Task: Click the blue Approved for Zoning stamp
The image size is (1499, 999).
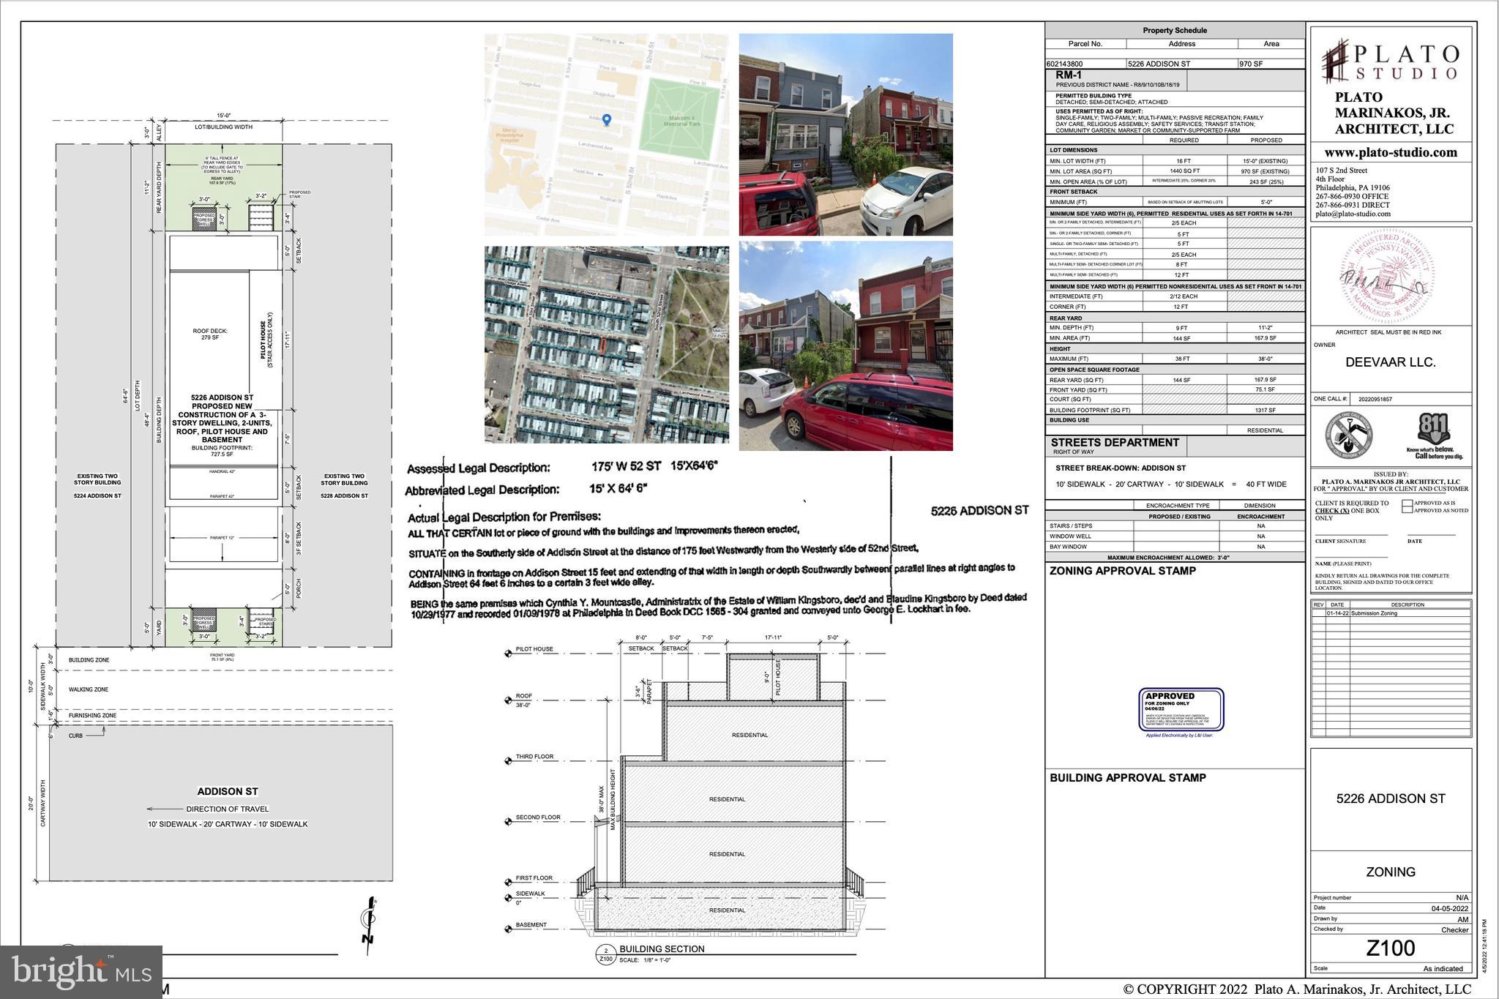Action: click(1181, 709)
